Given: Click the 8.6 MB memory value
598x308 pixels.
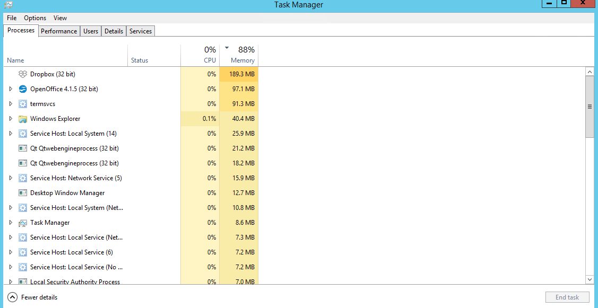Looking at the screenshot, I should (245, 223).
